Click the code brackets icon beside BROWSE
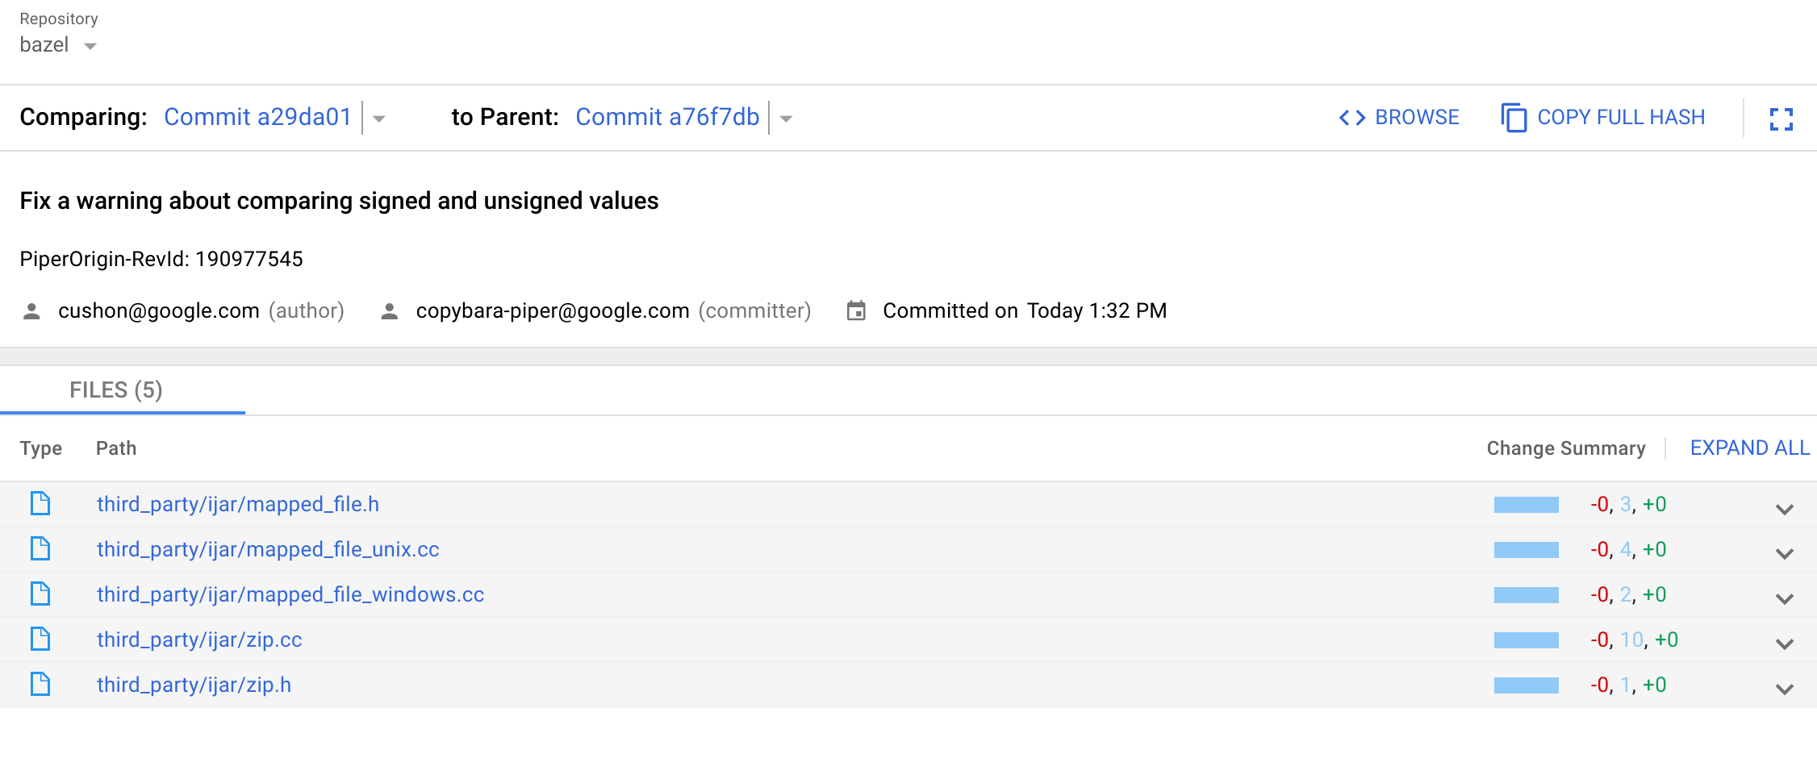Screen dimensions: 1817x758 [1351, 117]
